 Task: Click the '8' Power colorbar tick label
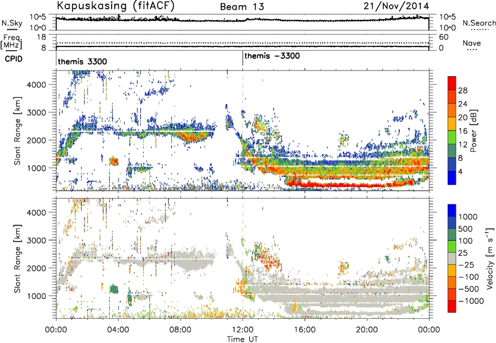[x=460, y=158]
